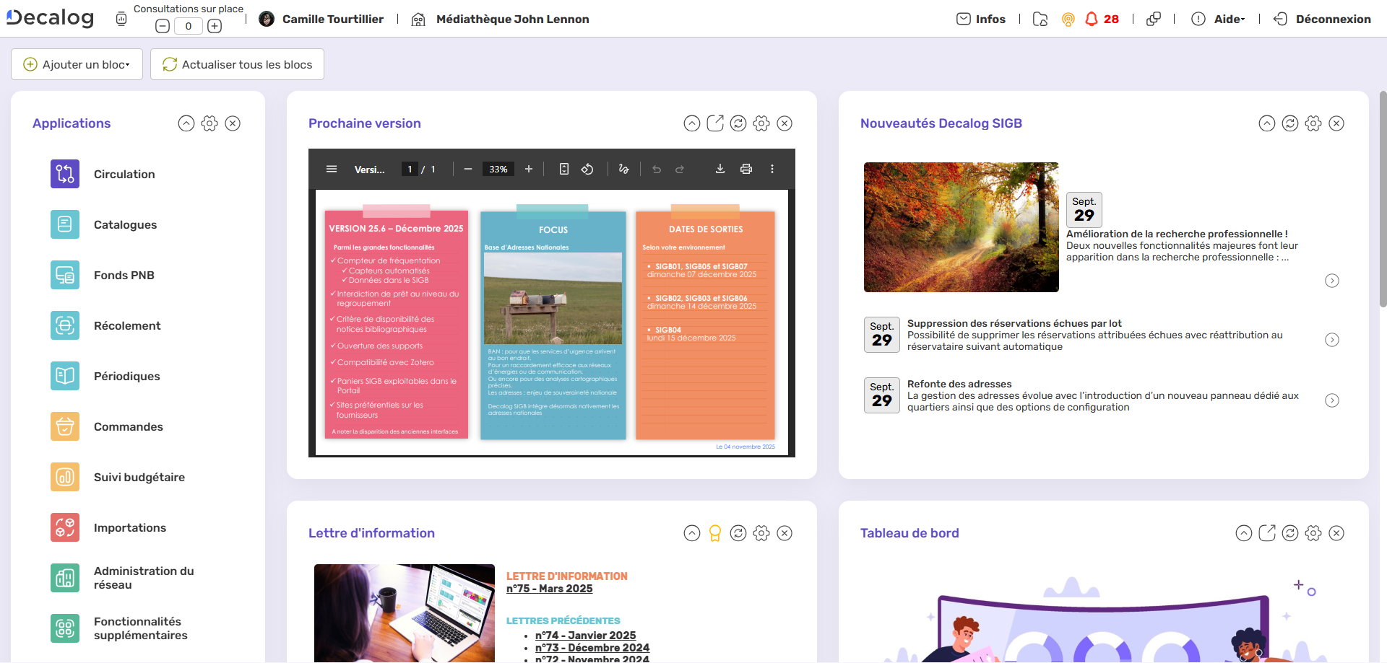The height and width of the screenshot is (663, 1387).
Task: Open the Circulation application
Action: coord(124,174)
